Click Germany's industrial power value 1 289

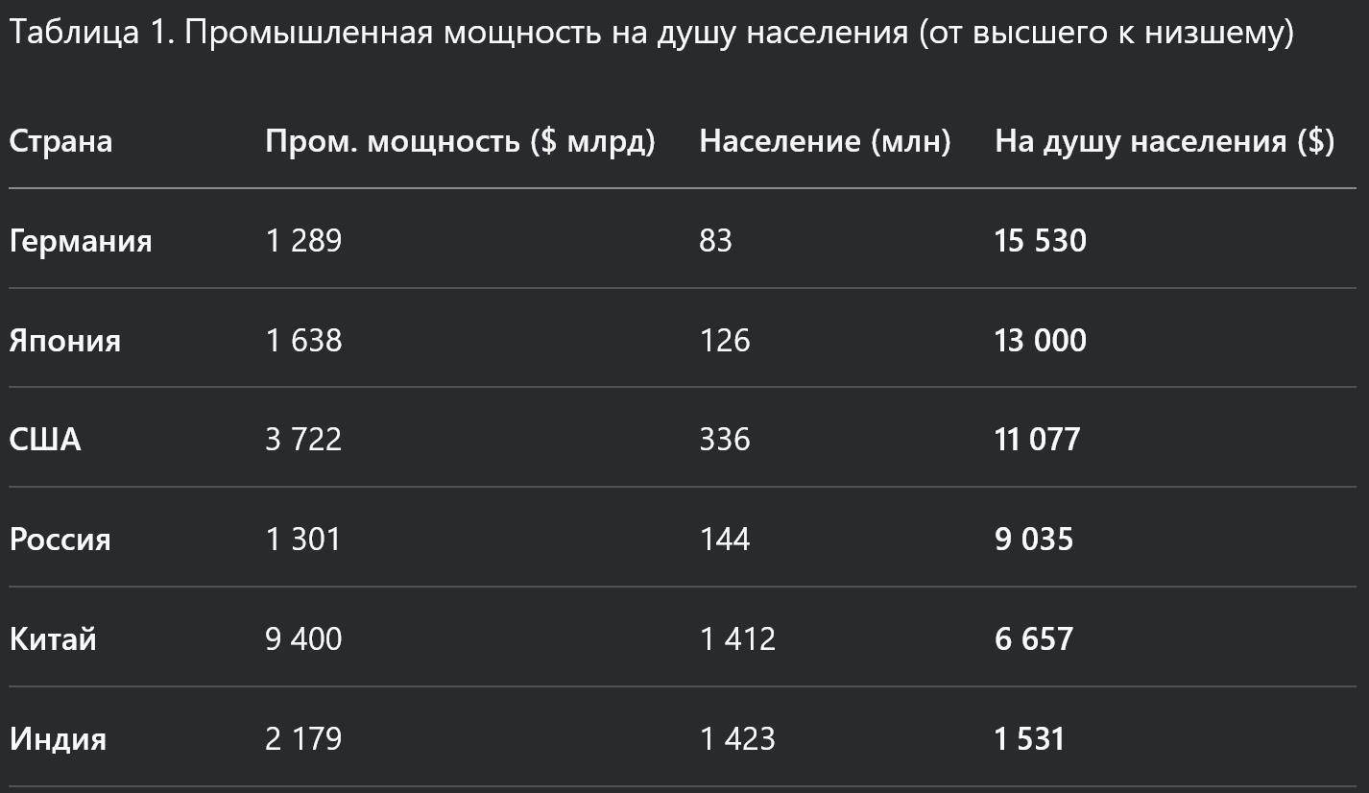pos(303,240)
